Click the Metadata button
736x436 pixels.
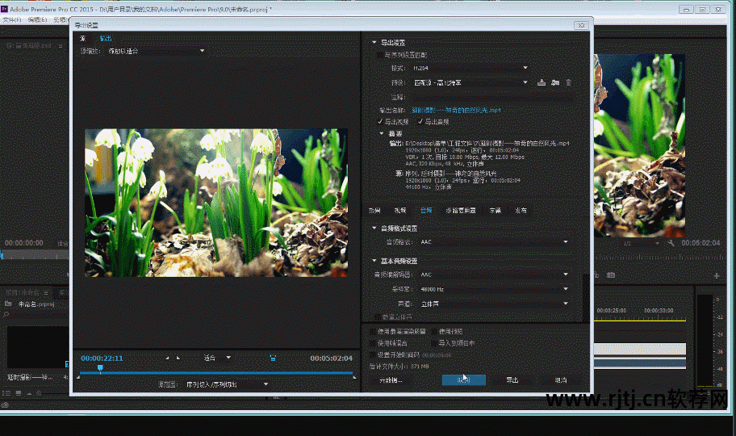(391, 380)
